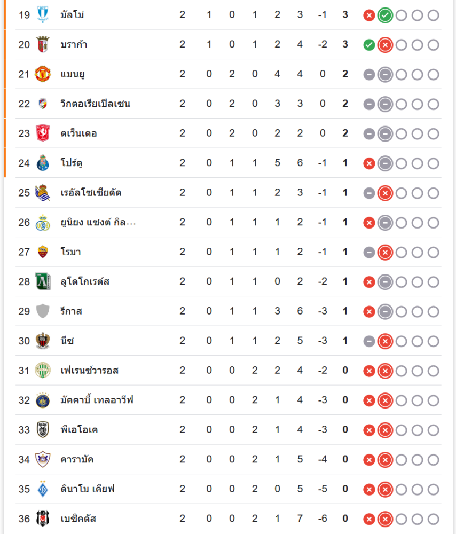Click the Real Sociedad crest
456x534 pixels.
(43, 193)
